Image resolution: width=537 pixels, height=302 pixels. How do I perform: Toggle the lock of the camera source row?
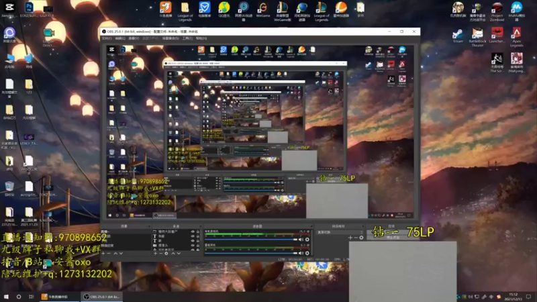(x=197, y=245)
